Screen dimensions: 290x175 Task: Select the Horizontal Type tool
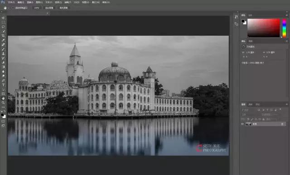coord(3,85)
